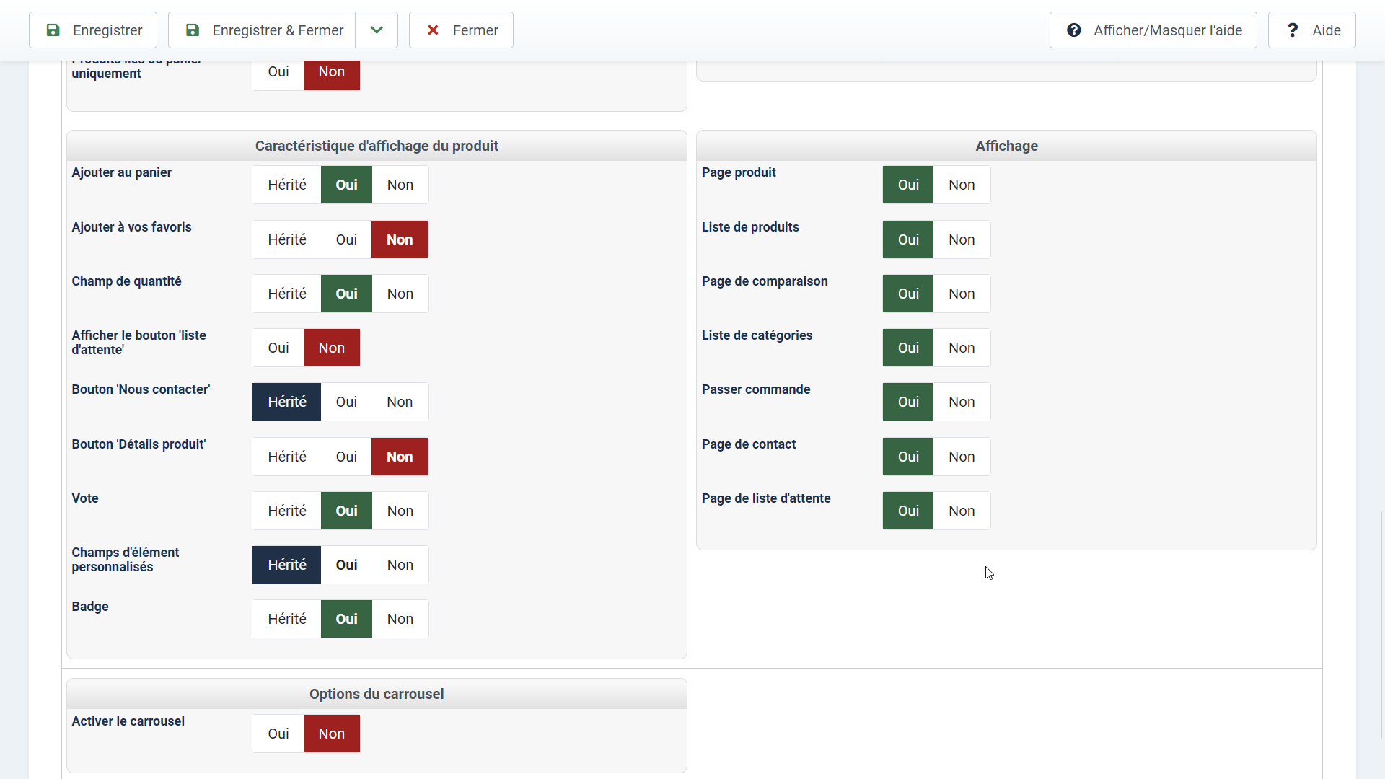Click the Enregistrer save disk icon
Image resolution: width=1385 pixels, height=779 pixels.
click(x=53, y=30)
